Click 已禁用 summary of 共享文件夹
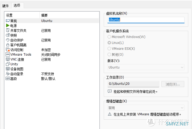This screenshot has width=192, height=129. point(46,31)
